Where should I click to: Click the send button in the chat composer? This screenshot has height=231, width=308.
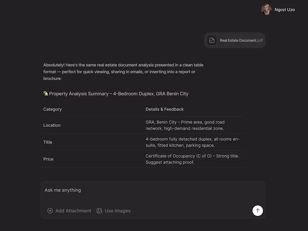(x=258, y=211)
